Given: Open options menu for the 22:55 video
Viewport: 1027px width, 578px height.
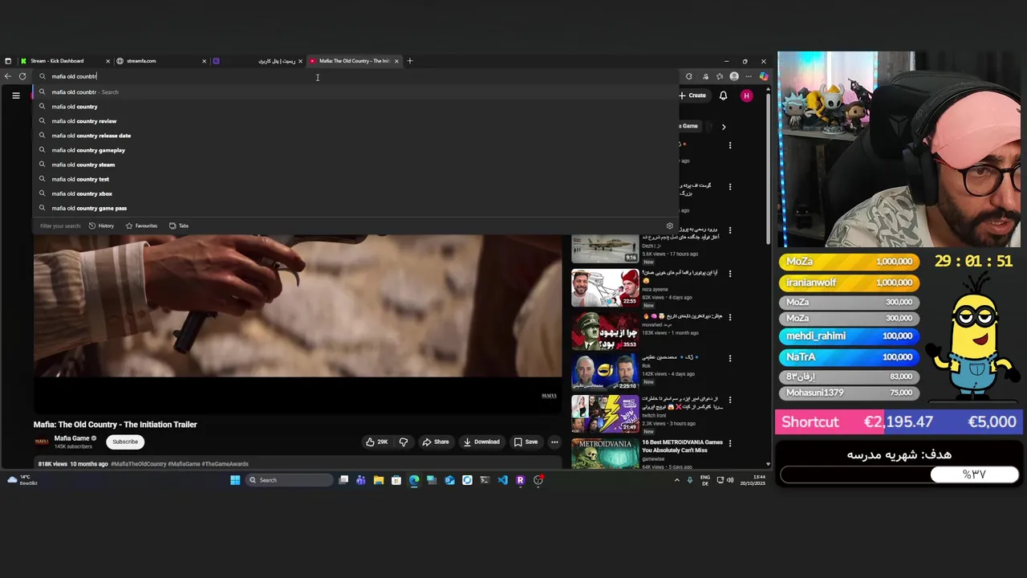Looking at the screenshot, I should (730, 273).
